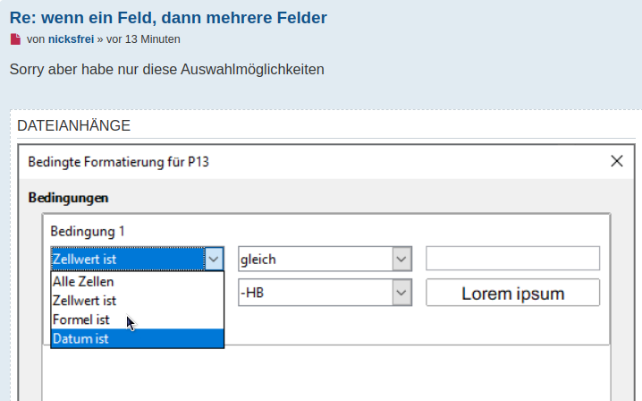This screenshot has width=642, height=401.
Task: Open the post title "Re: wenn ein Feld, dann mehrere Felder"
Action: click(168, 18)
